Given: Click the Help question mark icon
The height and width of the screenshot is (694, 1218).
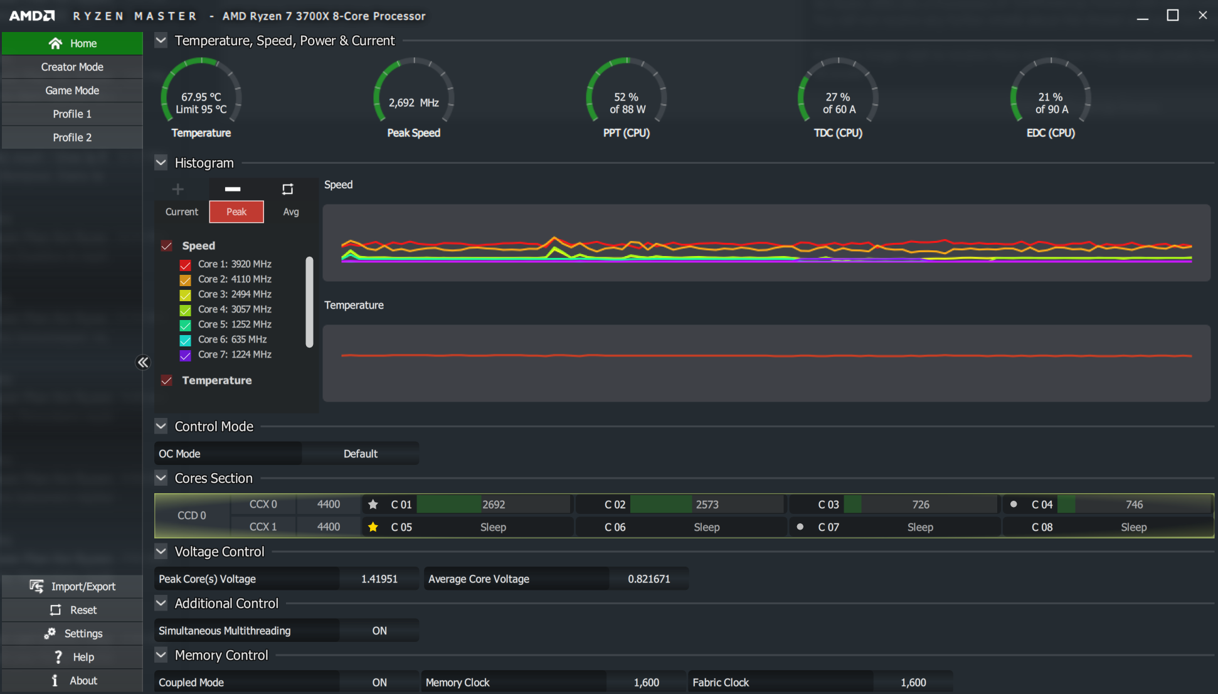Looking at the screenshot, I should 58,657.
